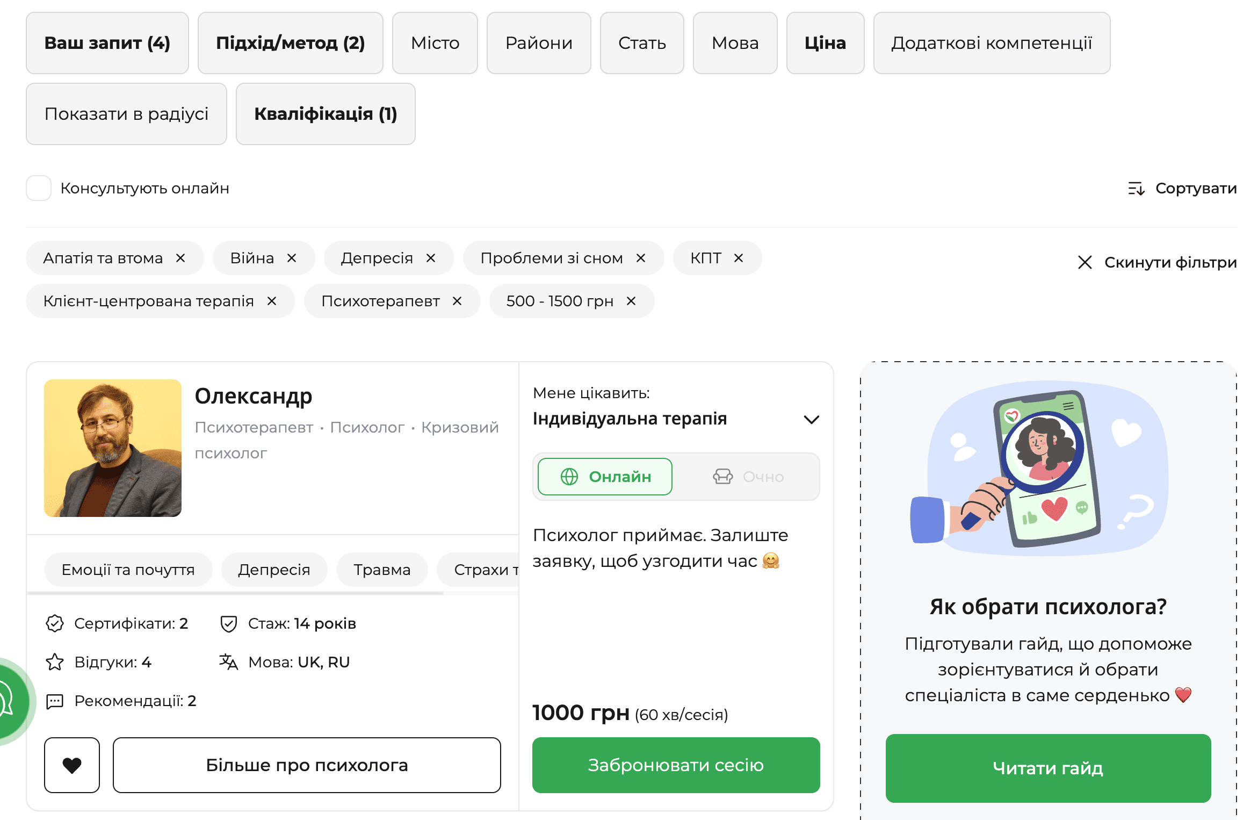Remove the «500 - 1500 грн» price tag

631,301
